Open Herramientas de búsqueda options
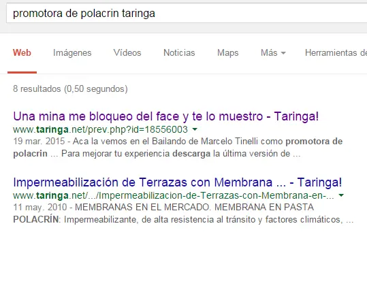367x294 pixels. tap(336, 53)
